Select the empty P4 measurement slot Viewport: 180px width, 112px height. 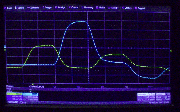point(104,87)
